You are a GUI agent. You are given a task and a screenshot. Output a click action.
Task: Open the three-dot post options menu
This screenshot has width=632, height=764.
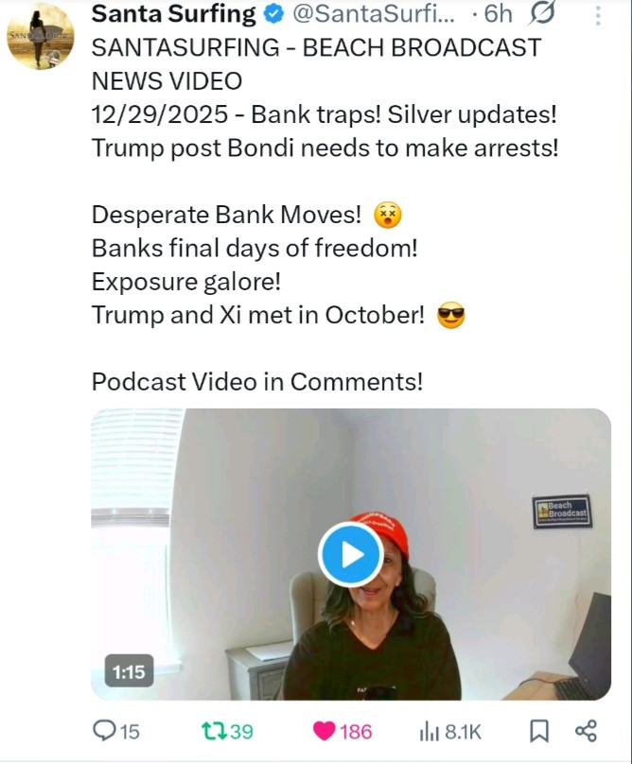(598, 14)
